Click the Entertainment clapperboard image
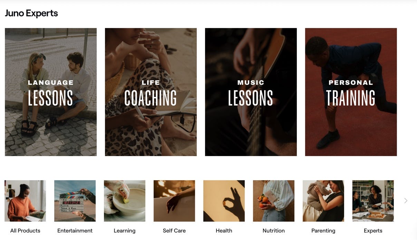This screenshot has height=240, width=417. (x=75, y=201)
